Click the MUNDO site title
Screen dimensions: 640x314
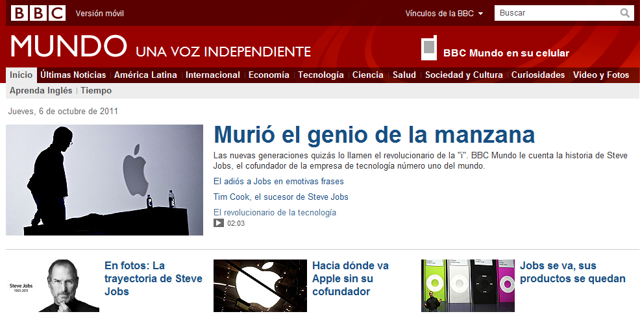click(x=69, y=45)
